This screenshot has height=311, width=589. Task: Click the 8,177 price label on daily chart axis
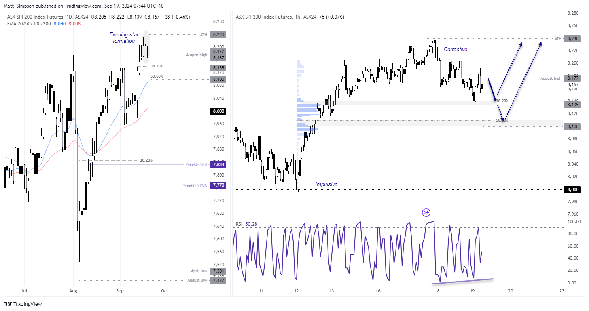tap(219, 51)
